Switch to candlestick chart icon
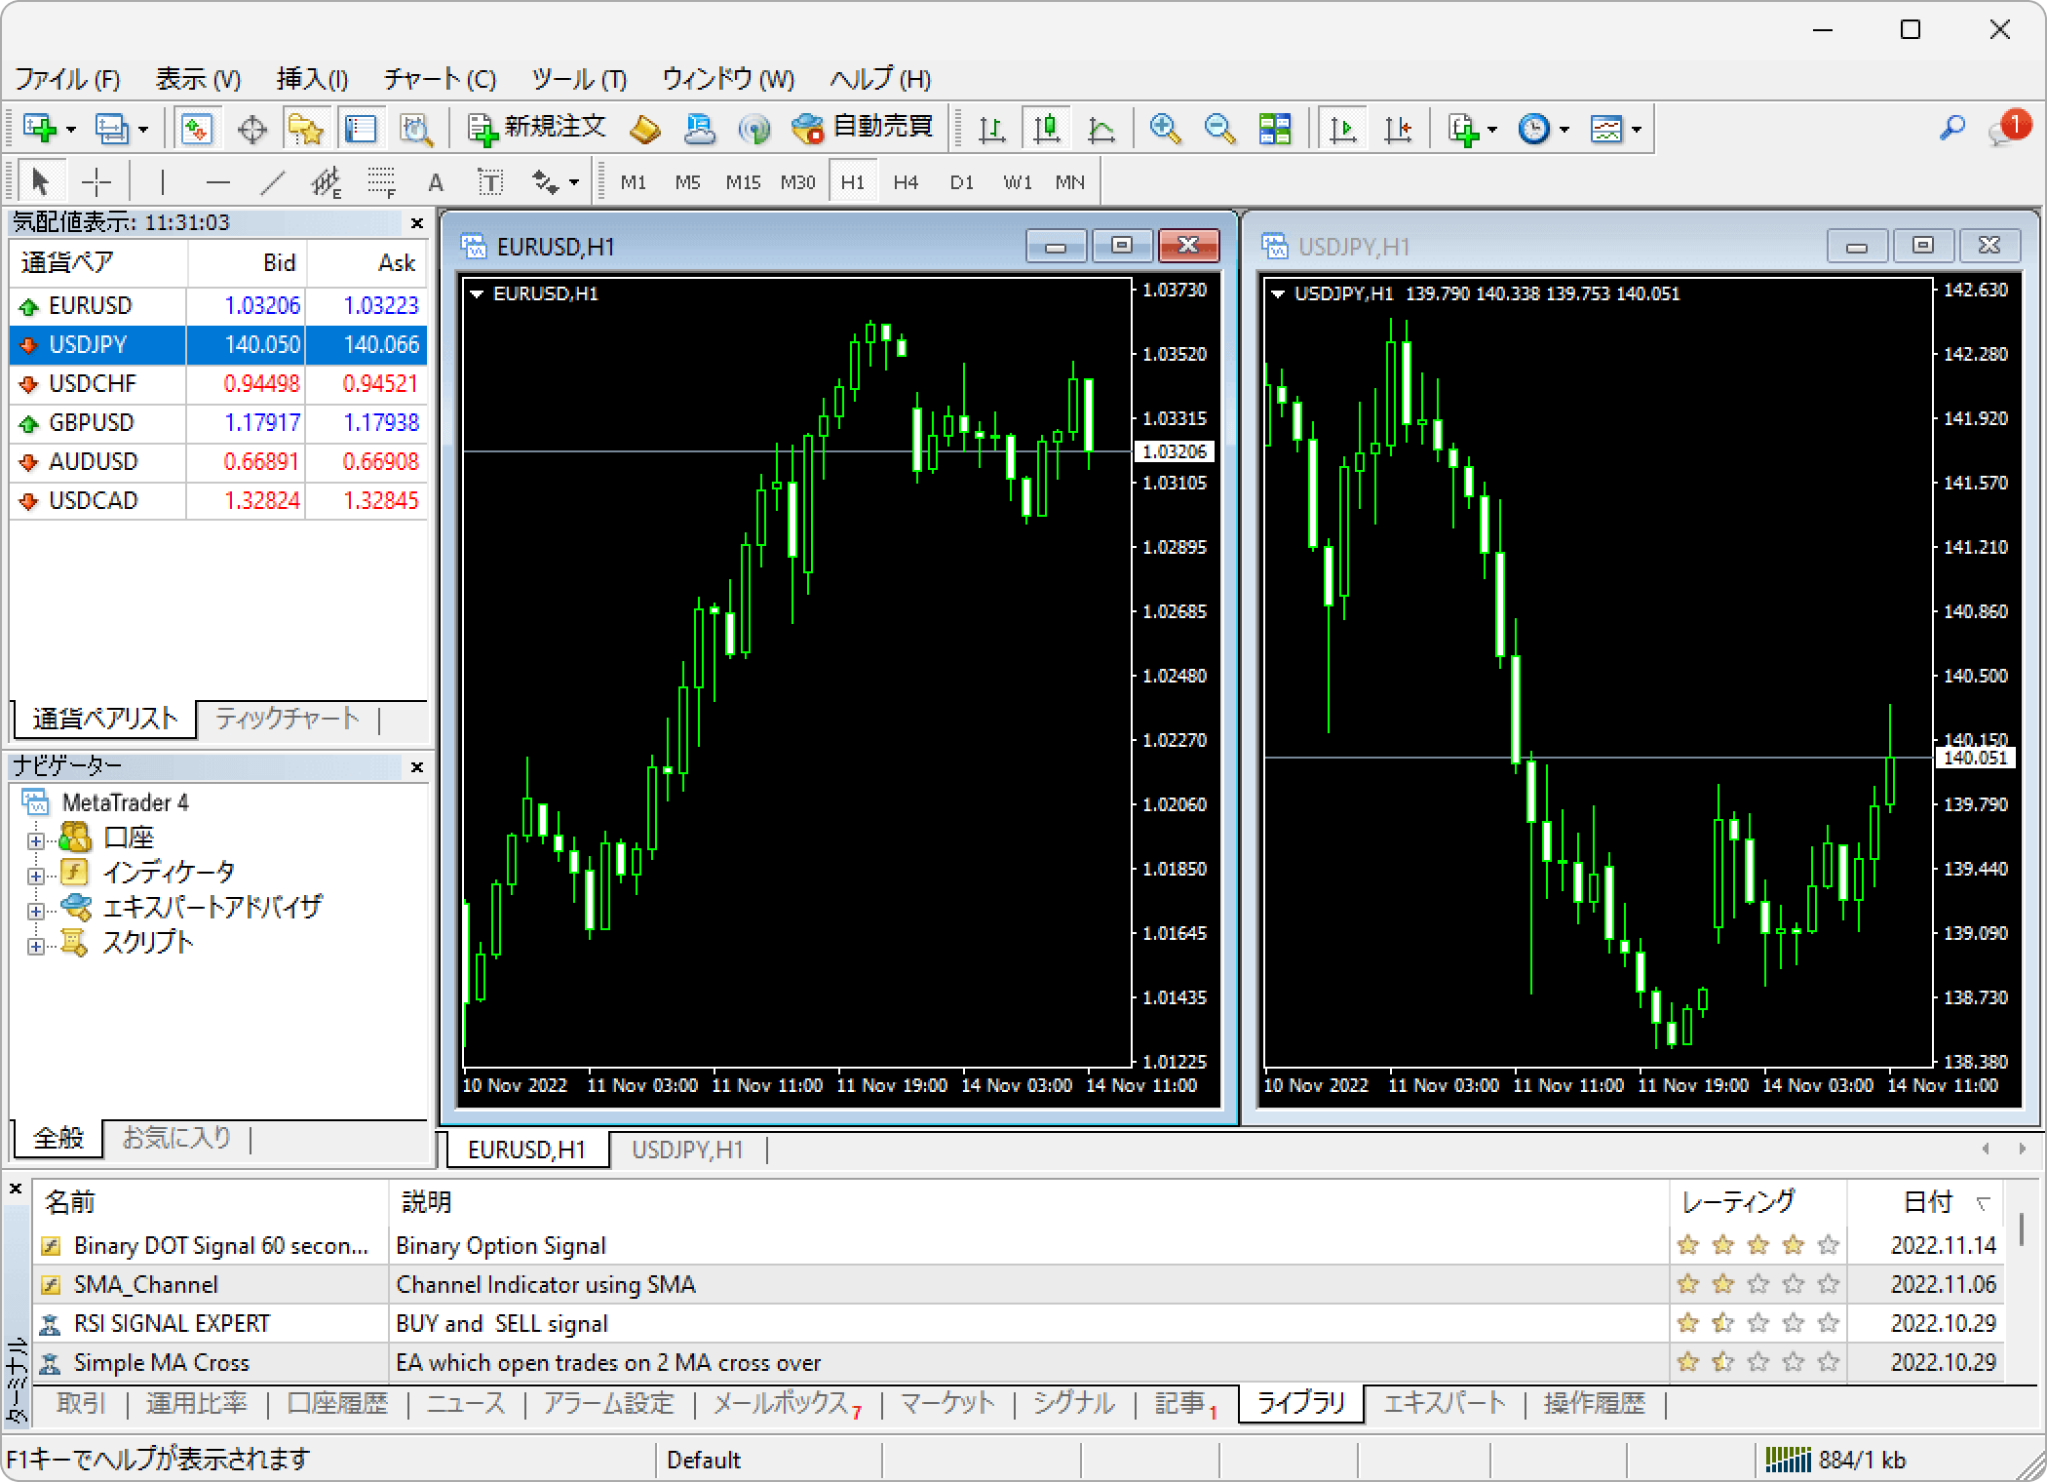 click(1047, 128)
